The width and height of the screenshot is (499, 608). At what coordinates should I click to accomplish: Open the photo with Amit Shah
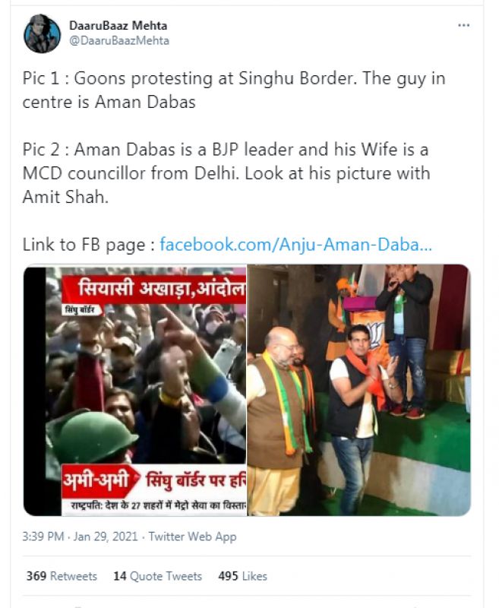358,390
